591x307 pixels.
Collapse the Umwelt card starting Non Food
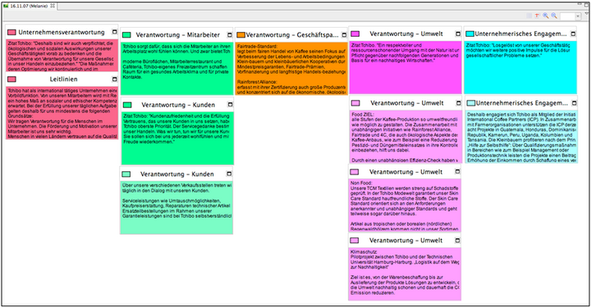(x=457, y=172)
